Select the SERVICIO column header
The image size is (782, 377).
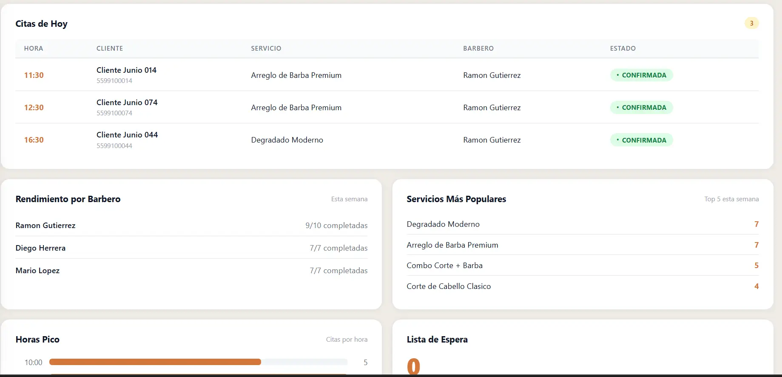click(266, 49)
